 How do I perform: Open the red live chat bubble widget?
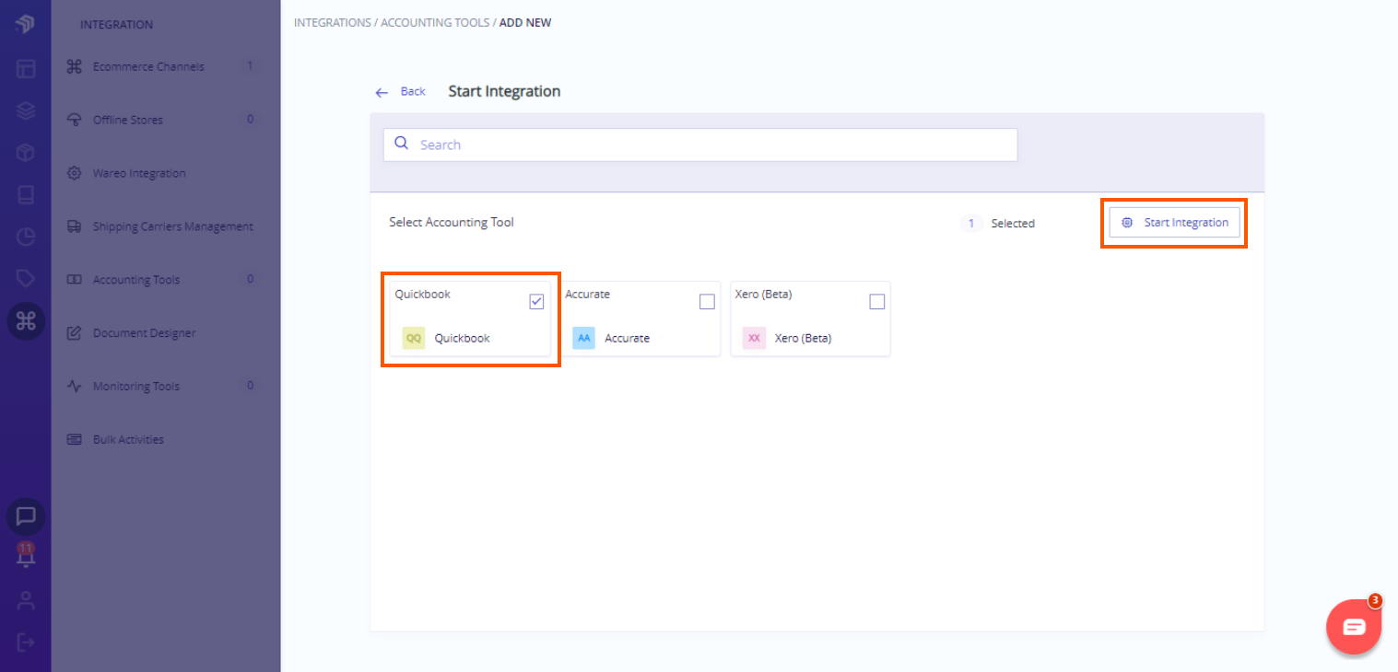(x=1354, y=627)
